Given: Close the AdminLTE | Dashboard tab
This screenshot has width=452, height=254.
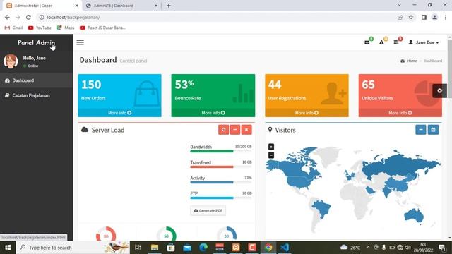Looking at the screenshot, I should (156, 6).
